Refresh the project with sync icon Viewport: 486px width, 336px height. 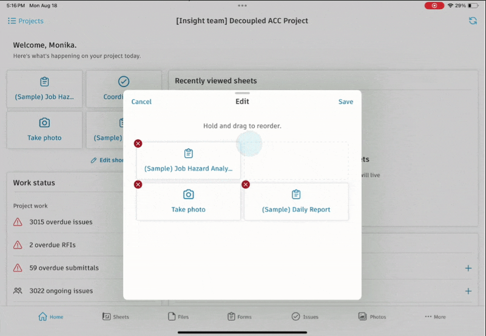[x=473, y=21]
